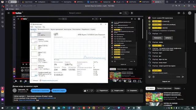
Task: Click the live chat scrollbar
Action: pos(186,60)
